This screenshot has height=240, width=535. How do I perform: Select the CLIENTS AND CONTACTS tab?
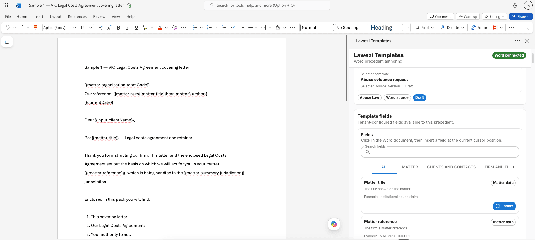point(451,167)
